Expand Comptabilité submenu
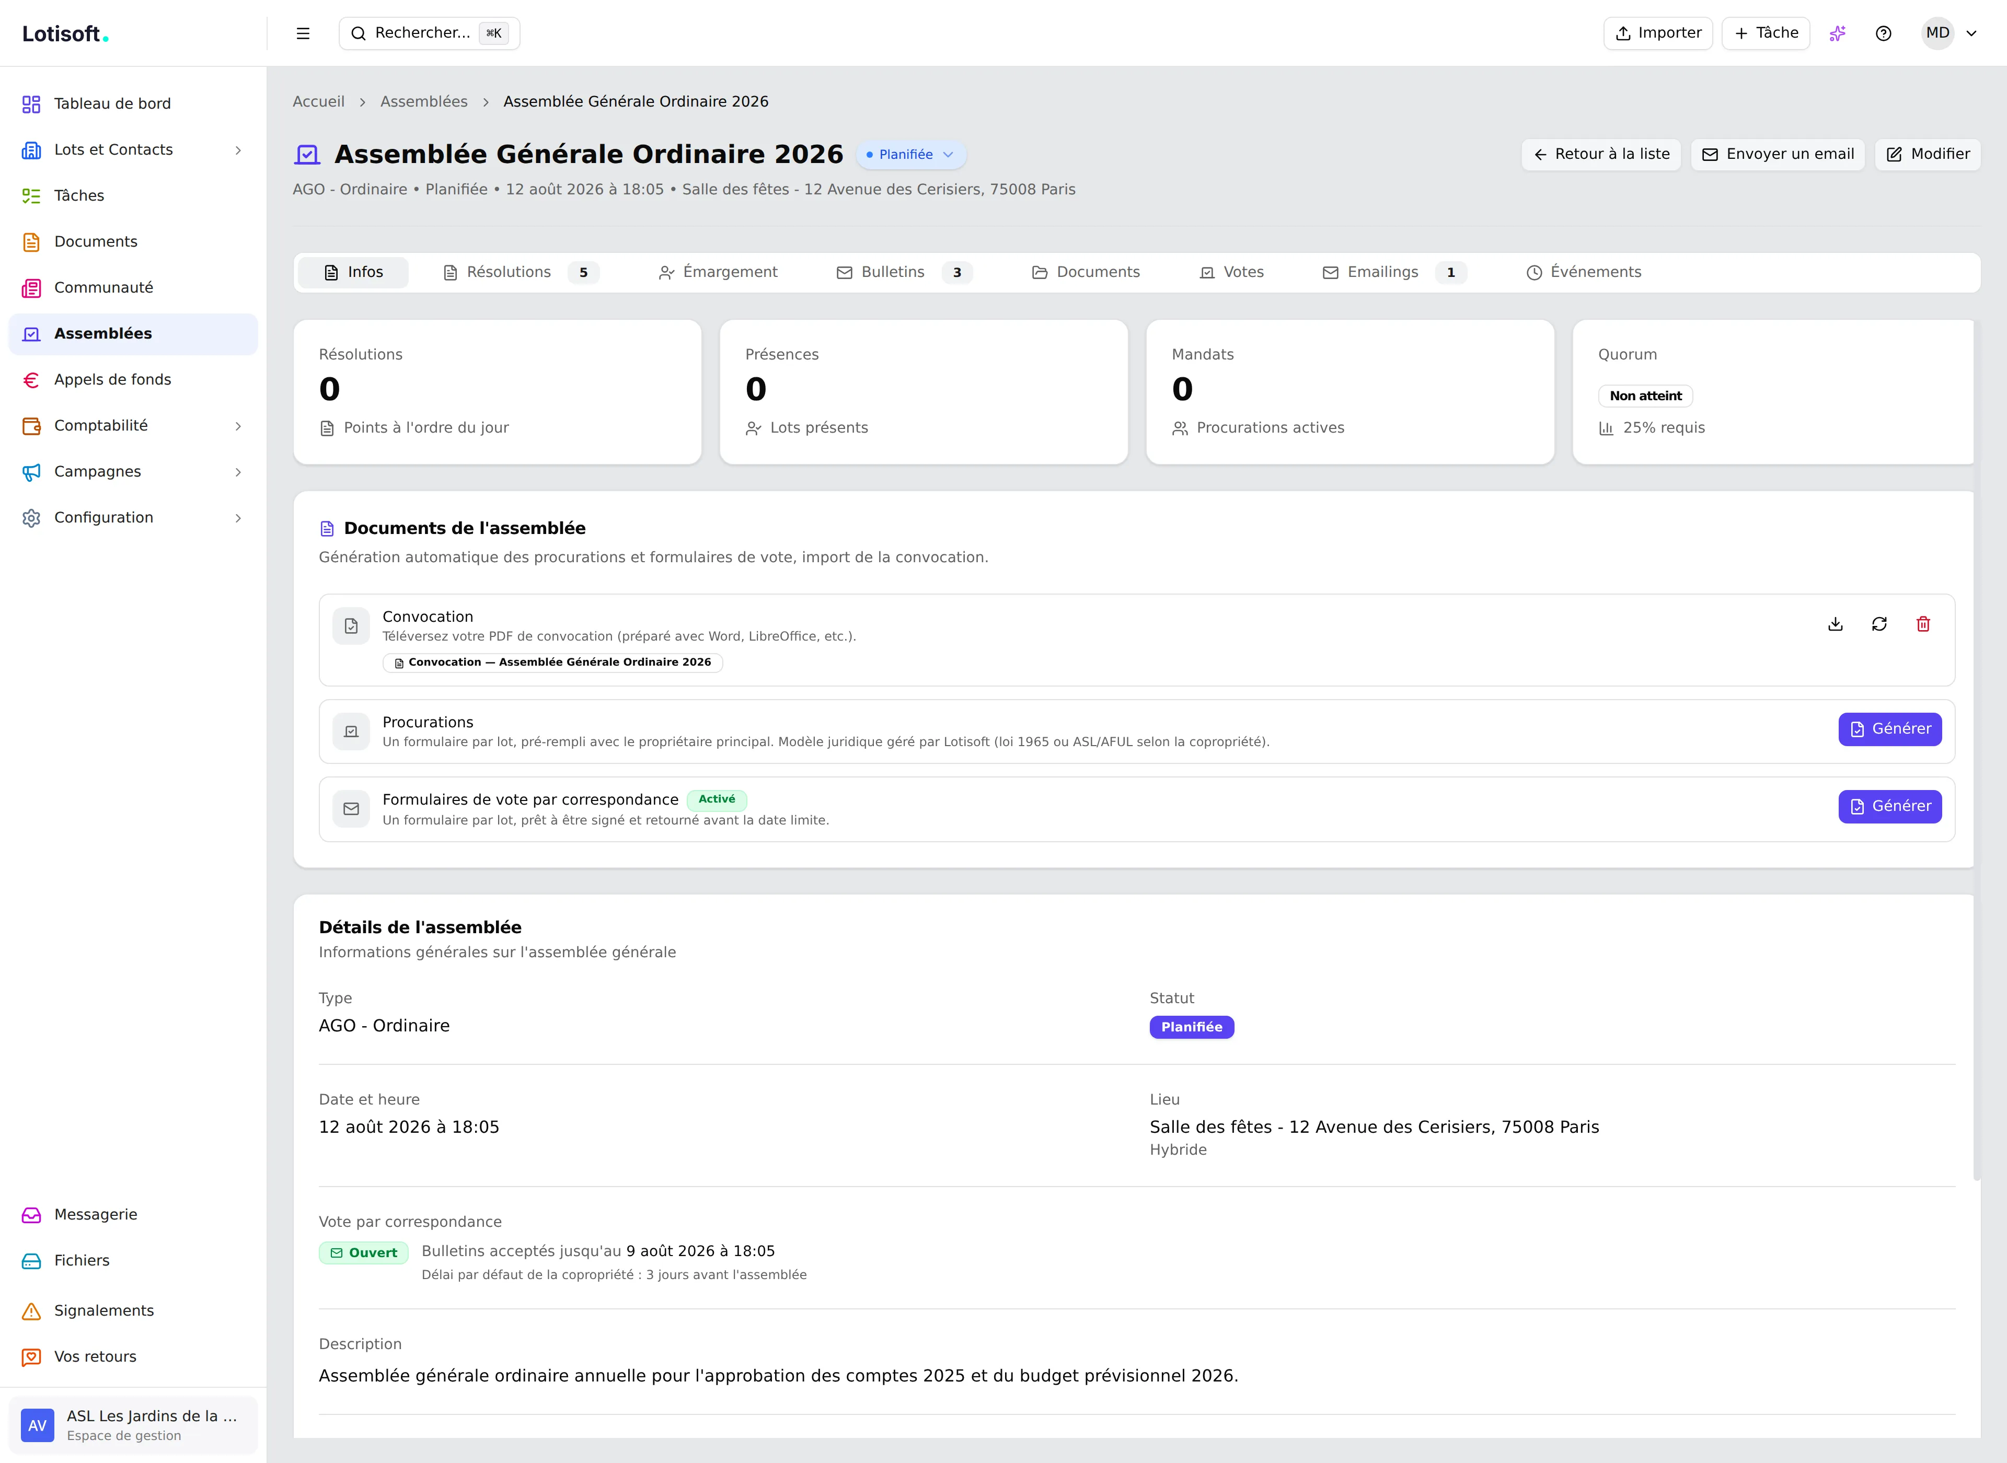The image size is (2007, 1463). (x=237, y=426)
